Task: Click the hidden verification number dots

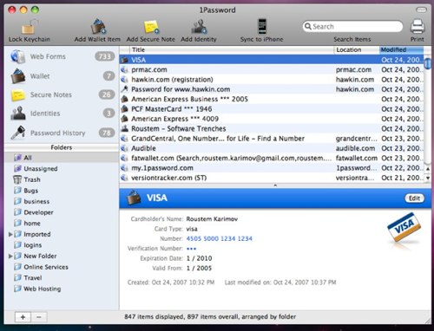Action: 191,249
